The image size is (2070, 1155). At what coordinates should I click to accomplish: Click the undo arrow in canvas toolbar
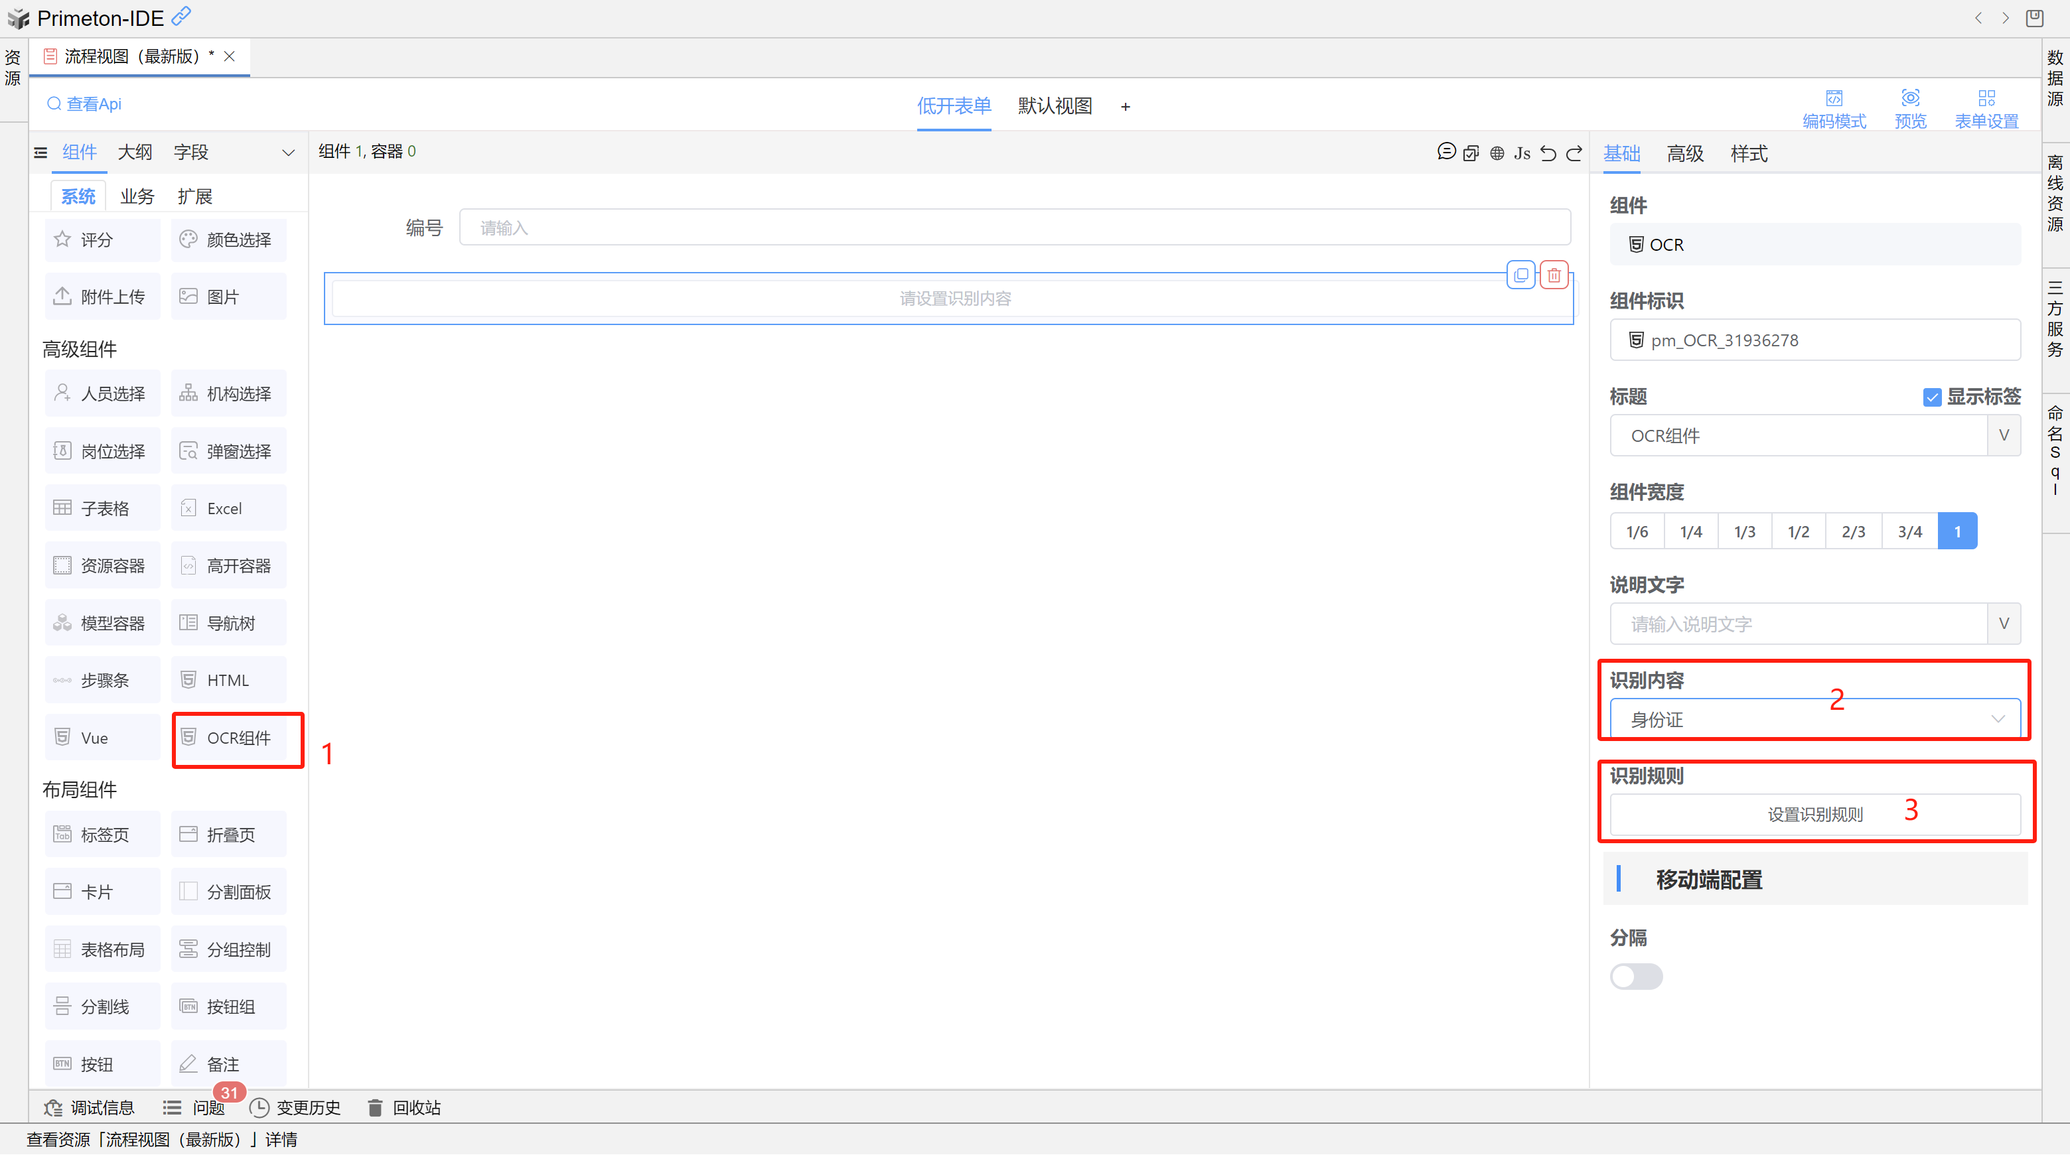tap(1548, 153)
